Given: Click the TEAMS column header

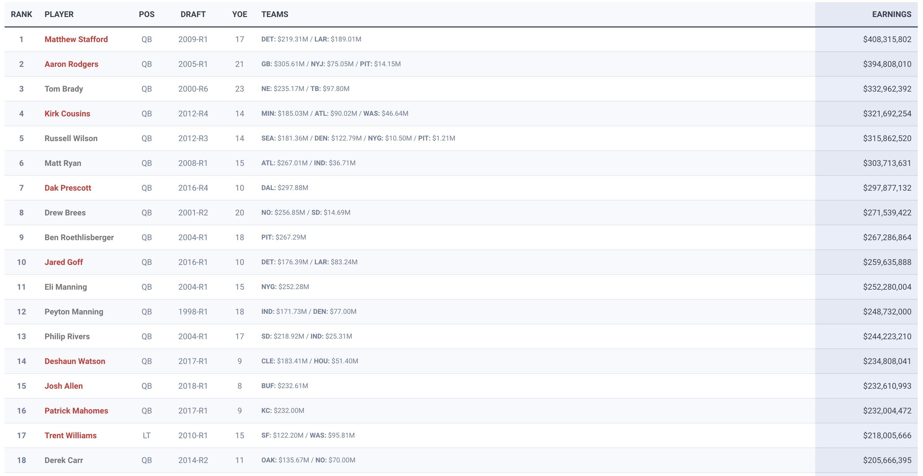Looking at the screenshot, I should click(x=275, y=14).
